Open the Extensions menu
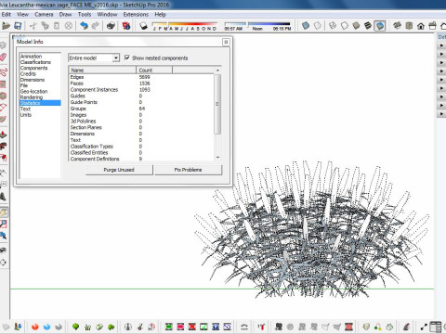This screenshot has width=446, height=334. pos(136,15)
